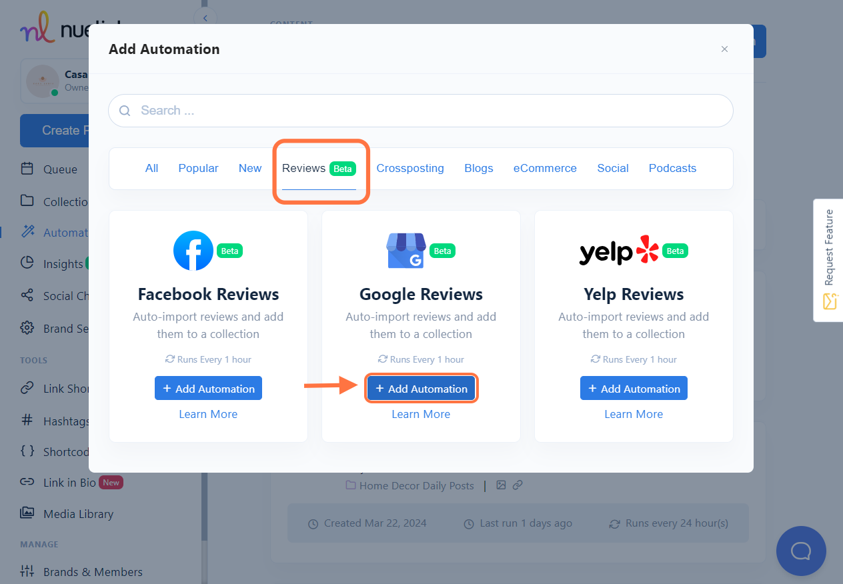The image size is (843, 584).
Task: Open Learn More under Facebook Reviews
Action: click(208, 414)
